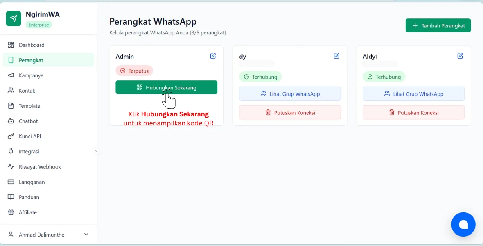This screenshot has height=246, width=483.
Task: Click the Dashboard grid icon
Action: (11, 45)
